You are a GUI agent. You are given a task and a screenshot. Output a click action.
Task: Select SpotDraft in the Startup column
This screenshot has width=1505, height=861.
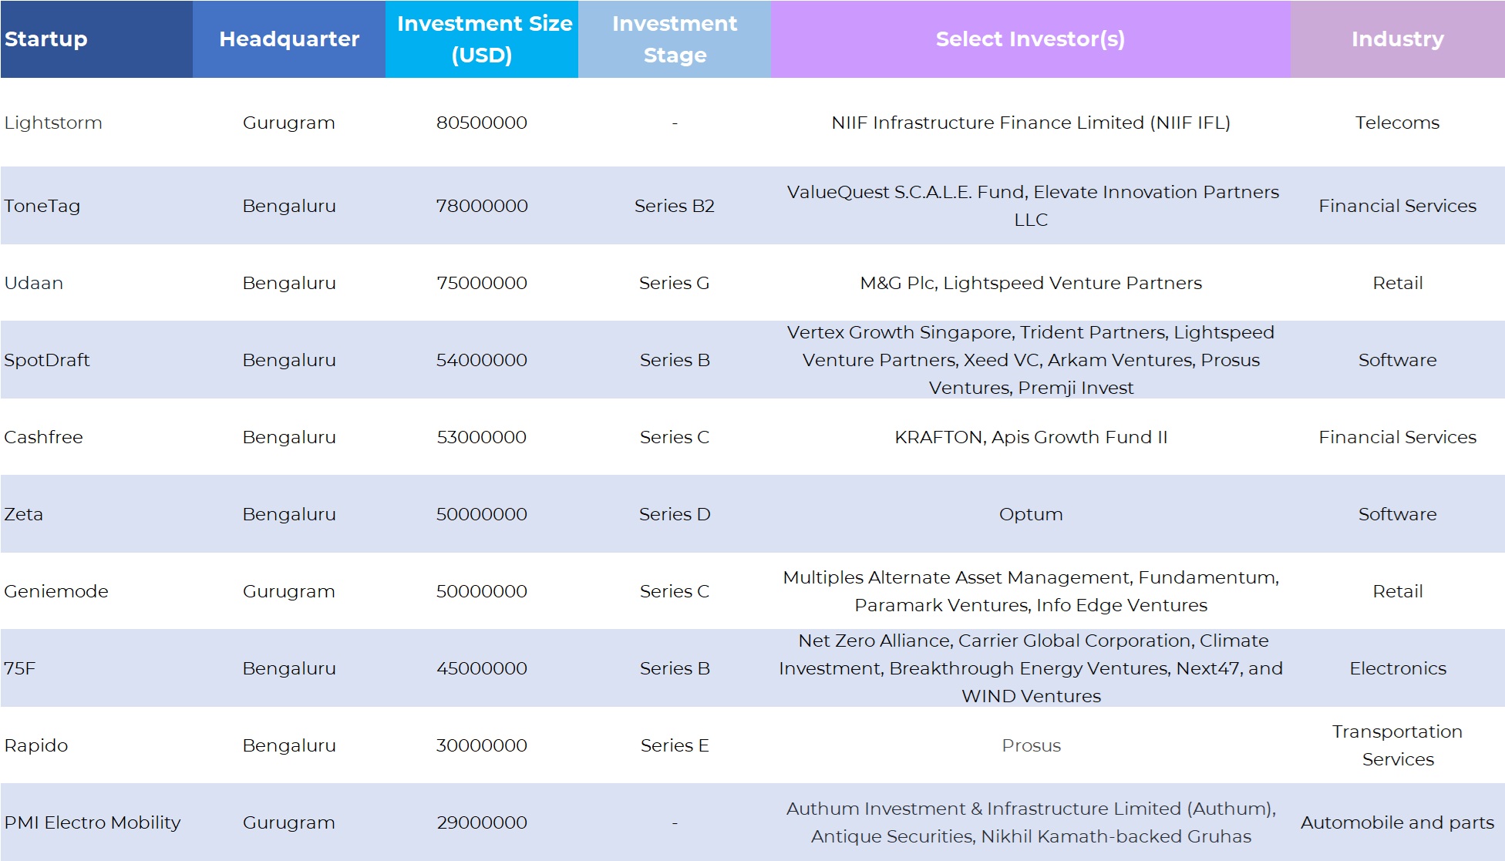click(47, 360)
